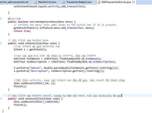Click the comment 'Lay cac gia tri user'
The image size is (152, 113).
(55, 56)
